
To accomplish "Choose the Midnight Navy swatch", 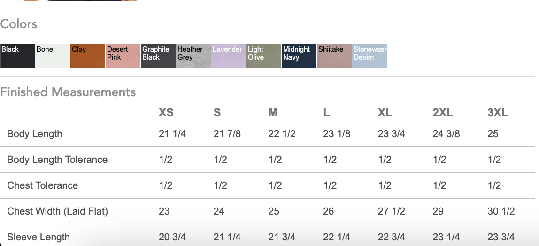I will pyautogui.click(x=299, y=56).
